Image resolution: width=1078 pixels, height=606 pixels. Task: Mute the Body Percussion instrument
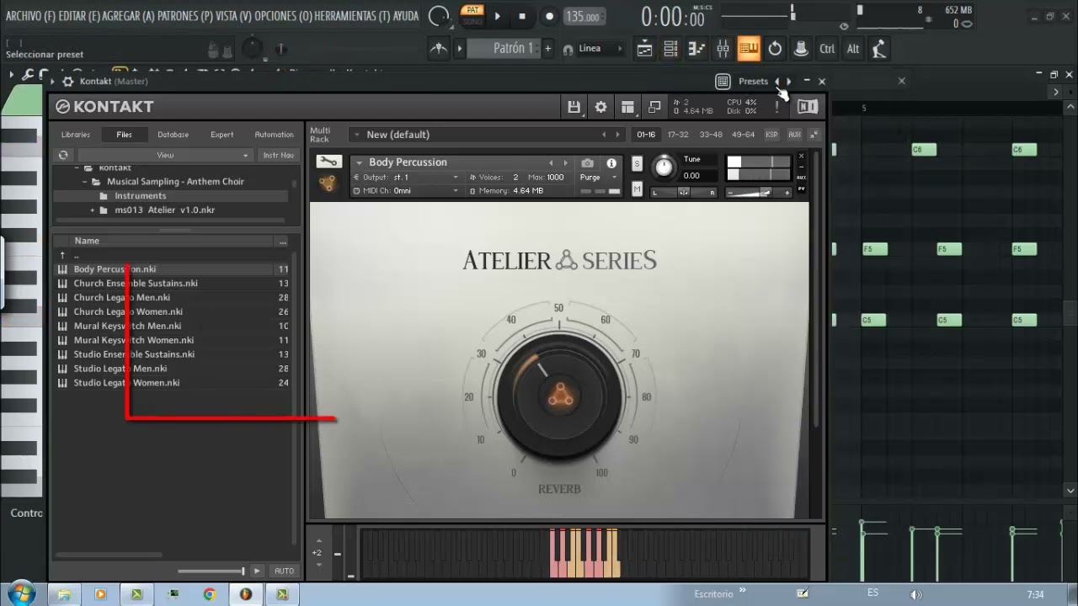tap(637, 190)
